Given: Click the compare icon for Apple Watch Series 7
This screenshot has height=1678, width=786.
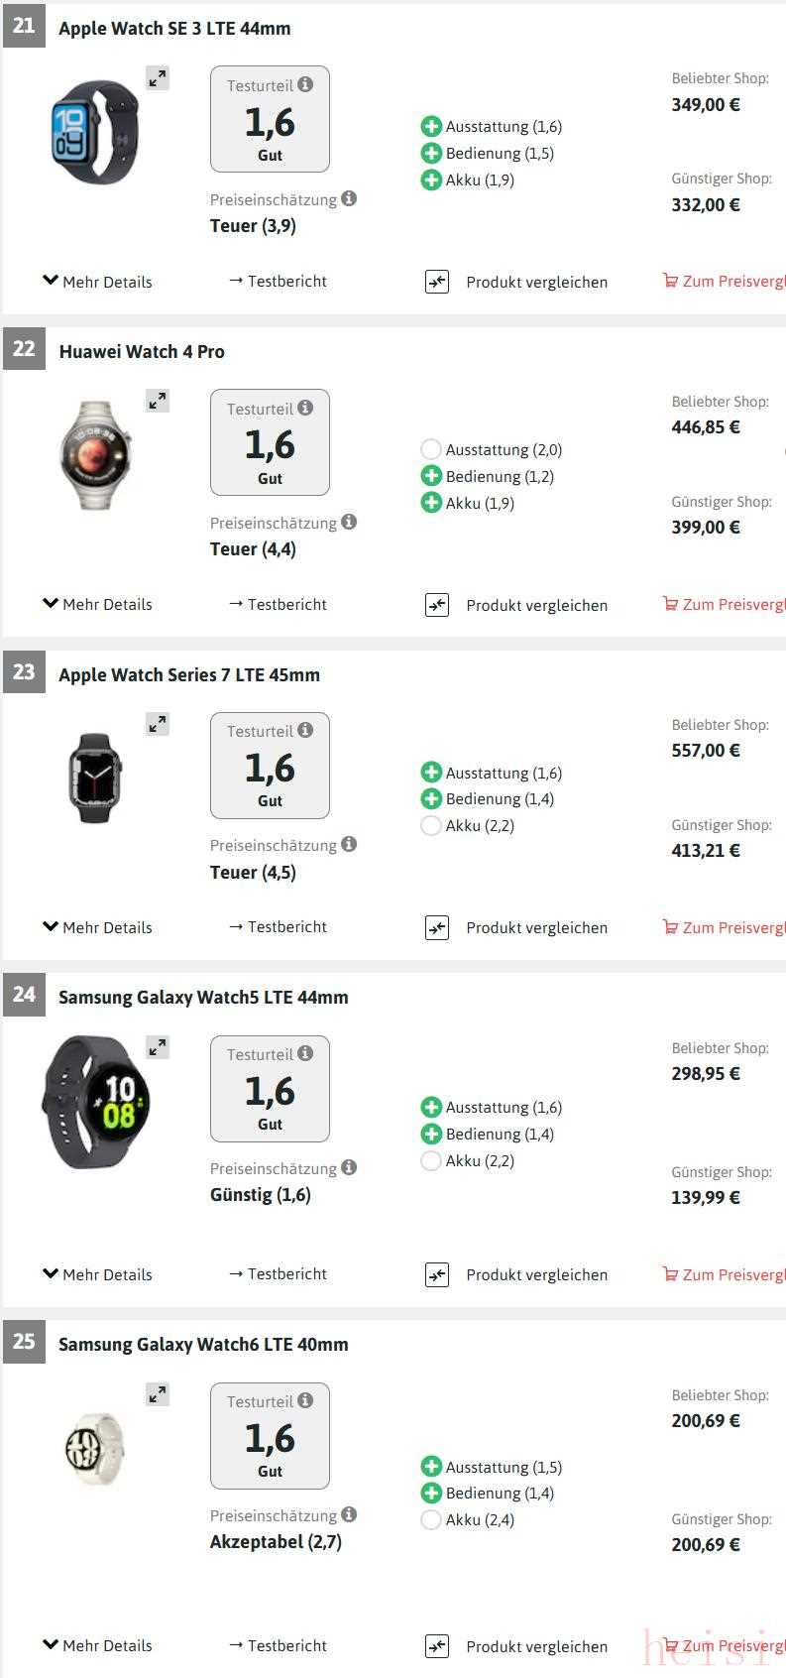Looking at the screenshot, I should 437,927.
